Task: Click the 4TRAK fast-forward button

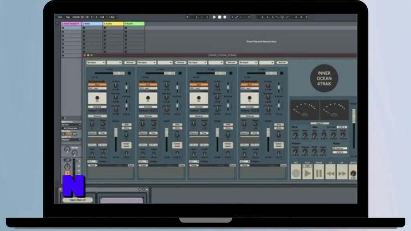Action: (x=342, y=172)
